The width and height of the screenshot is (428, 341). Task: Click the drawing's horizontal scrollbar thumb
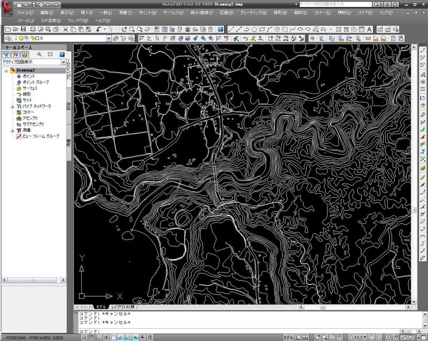click(323, 307)
